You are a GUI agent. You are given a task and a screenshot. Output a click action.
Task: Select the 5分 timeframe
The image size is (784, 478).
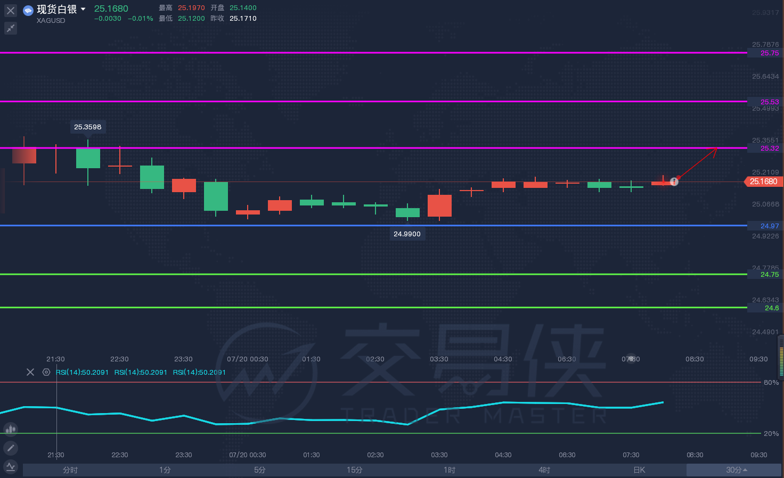(x=260, y=470)
